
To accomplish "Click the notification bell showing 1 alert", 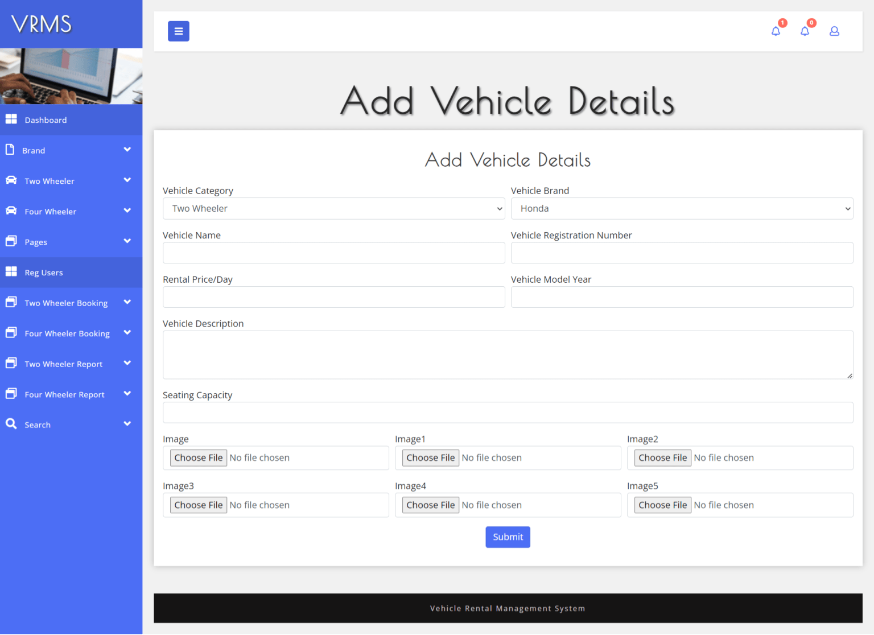I will click(x=776, y=31).
